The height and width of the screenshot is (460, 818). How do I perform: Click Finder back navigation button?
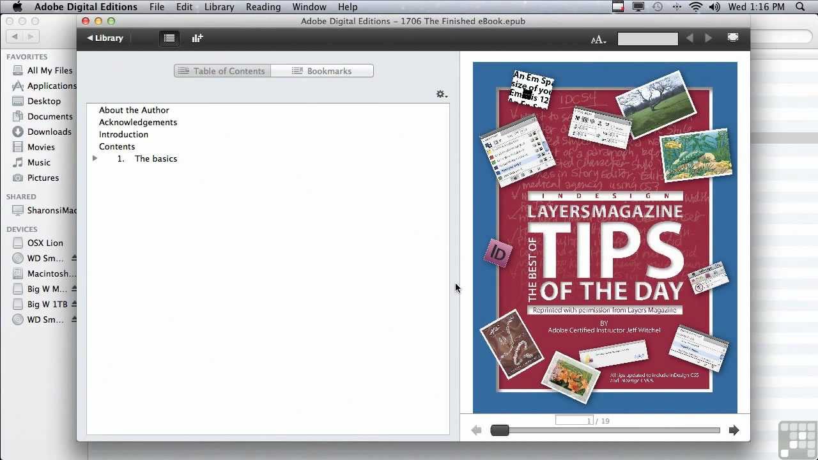pos(14,37)
